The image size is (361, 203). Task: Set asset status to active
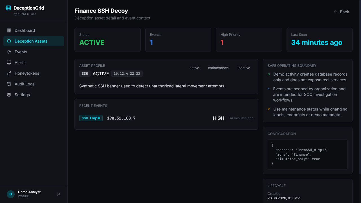click(194, 68)
